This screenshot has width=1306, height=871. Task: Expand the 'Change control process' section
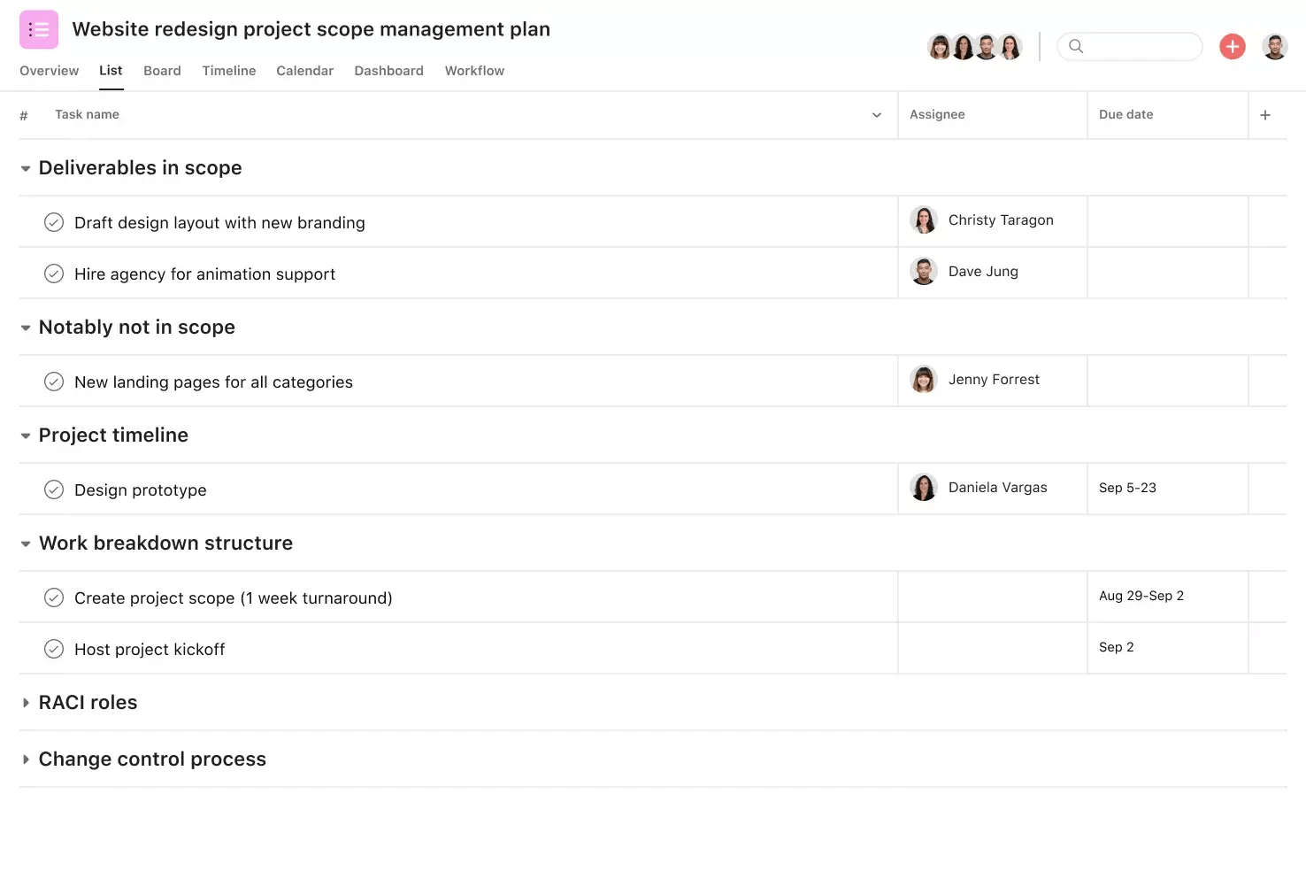point(26,759)
